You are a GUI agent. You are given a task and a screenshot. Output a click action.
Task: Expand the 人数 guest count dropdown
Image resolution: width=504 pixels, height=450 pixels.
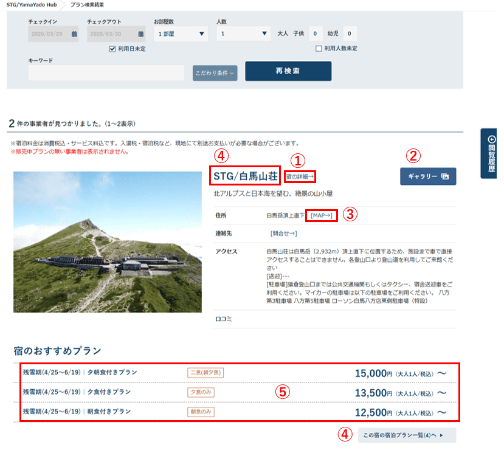243,34
